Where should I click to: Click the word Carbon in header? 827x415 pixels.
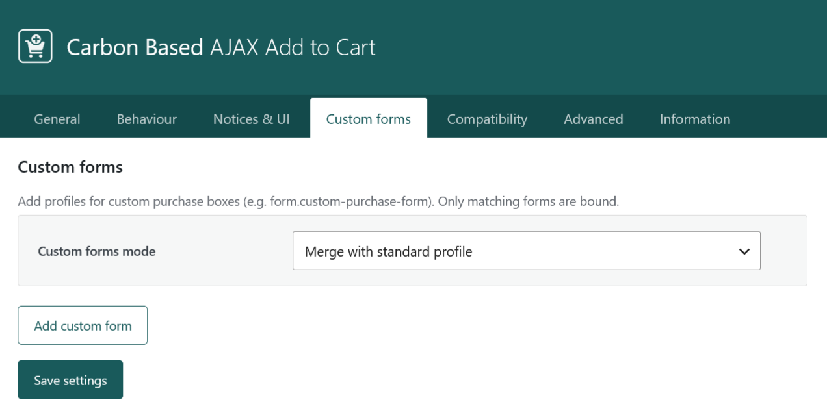point(103,47)
